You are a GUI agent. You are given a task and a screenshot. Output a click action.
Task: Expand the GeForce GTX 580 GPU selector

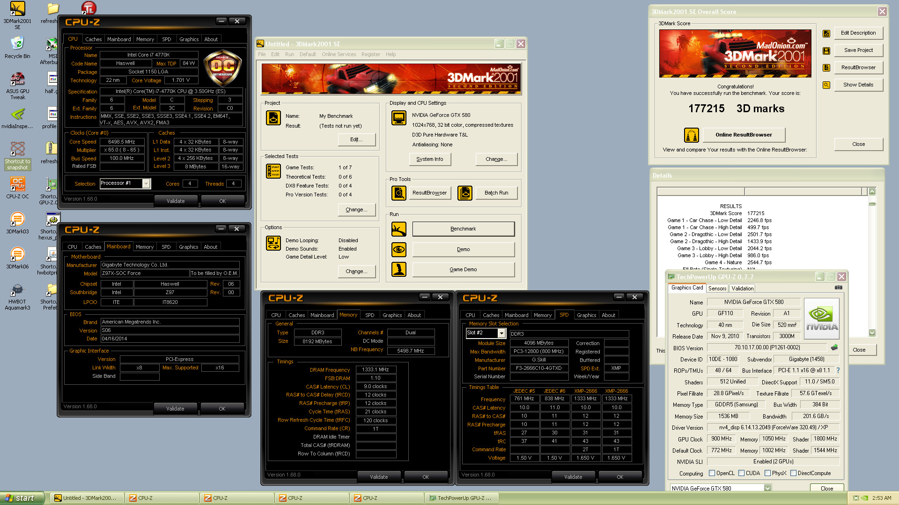(767, 488)
